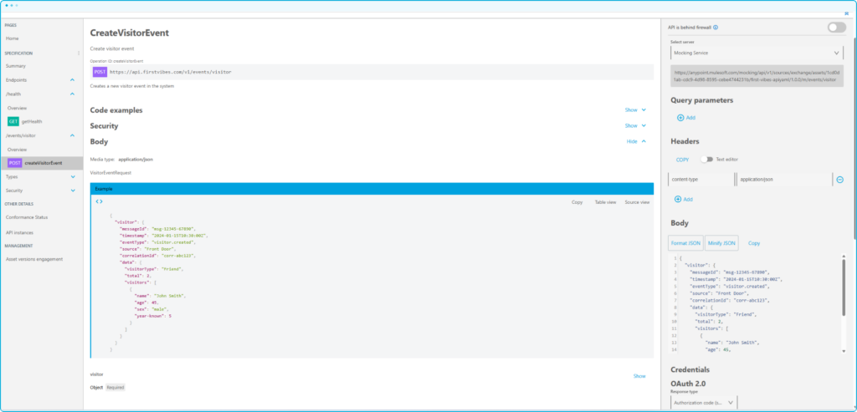Enable the headers Text editor switch
The height and width of the screenshot is (412, 857).
[x=708, y=160]
